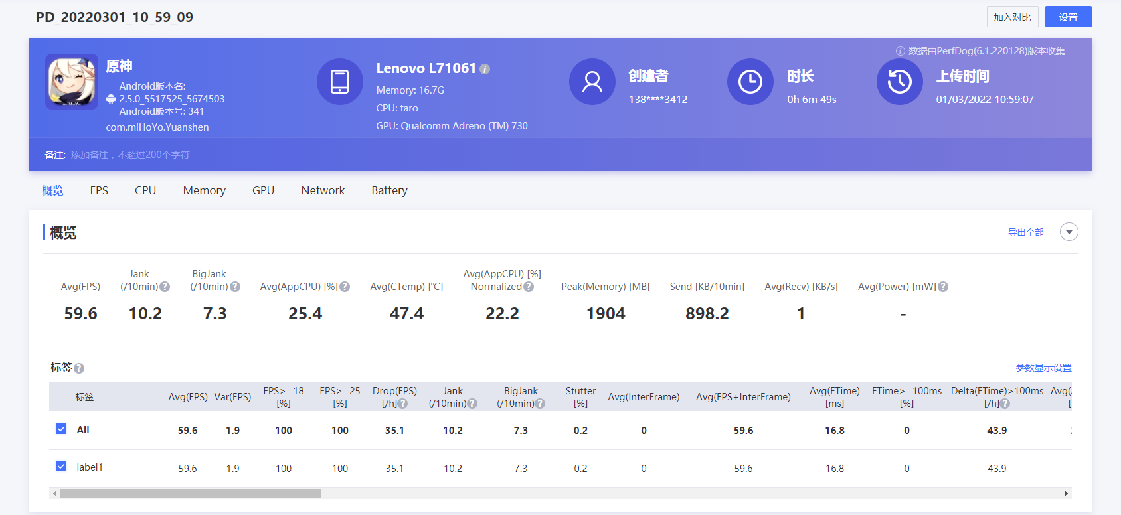Click the Avg(FPS) table column header

tap(188, 397)
